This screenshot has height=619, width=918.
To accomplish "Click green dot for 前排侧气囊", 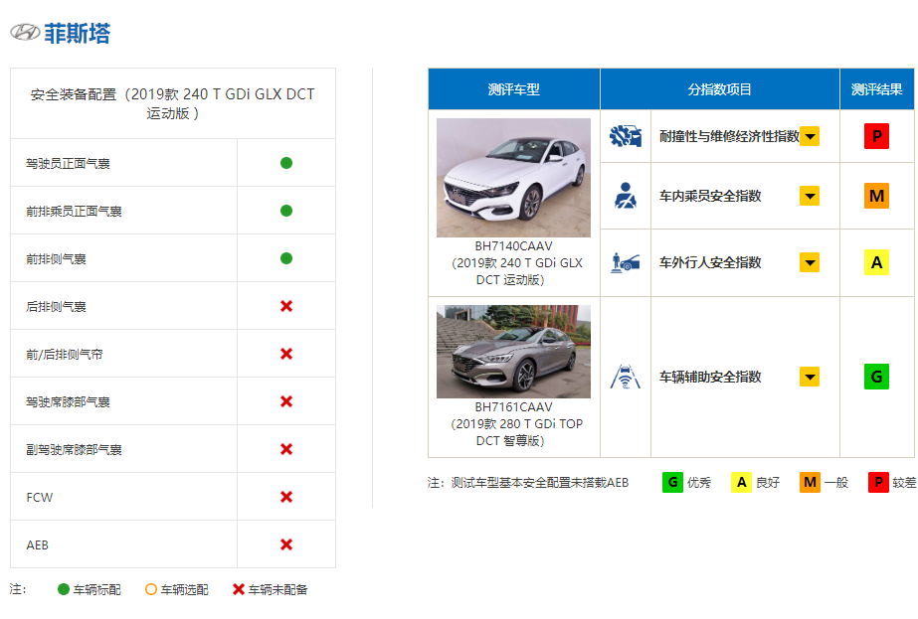I will tap(286, 258).
